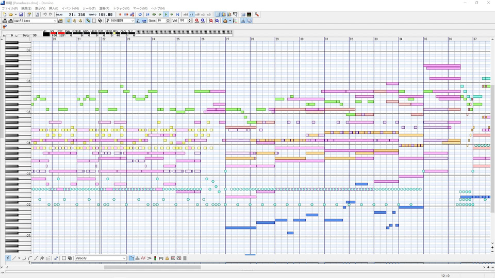This screenshot has width=495, height=278.
Task: Toggle the note-length input mode icon
Action: coord(138,21)
